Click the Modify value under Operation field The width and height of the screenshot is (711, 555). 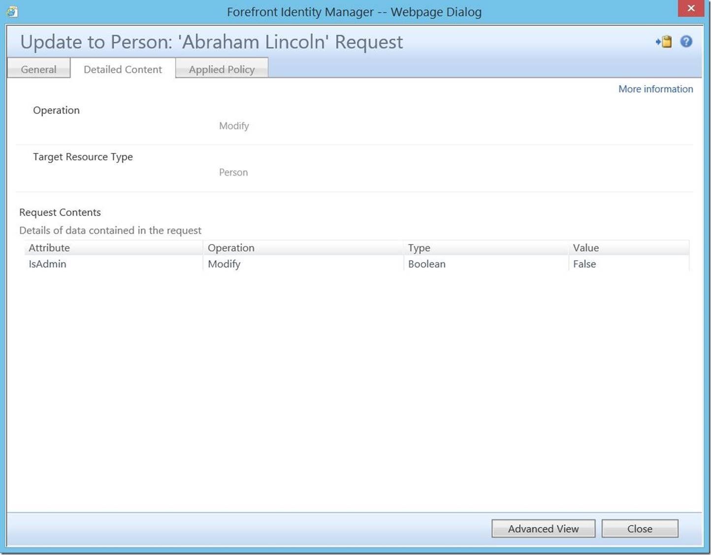(234, 126)
